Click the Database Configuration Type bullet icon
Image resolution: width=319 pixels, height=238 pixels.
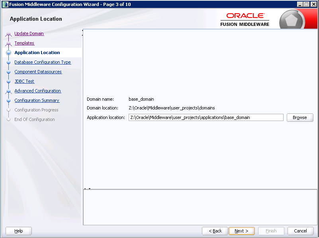point(8,62)
